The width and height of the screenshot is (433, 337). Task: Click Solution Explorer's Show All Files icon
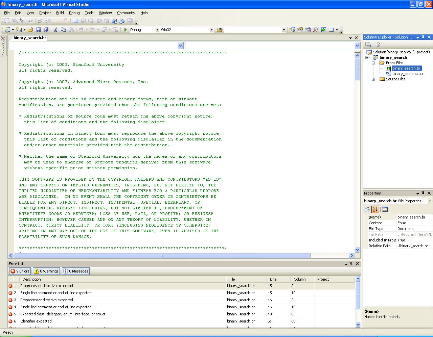378,45
